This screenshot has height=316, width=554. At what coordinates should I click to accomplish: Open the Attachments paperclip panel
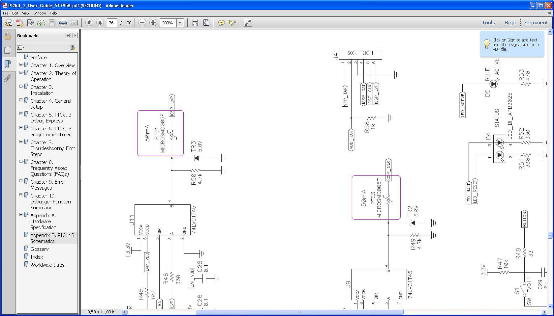pos(8,78)
